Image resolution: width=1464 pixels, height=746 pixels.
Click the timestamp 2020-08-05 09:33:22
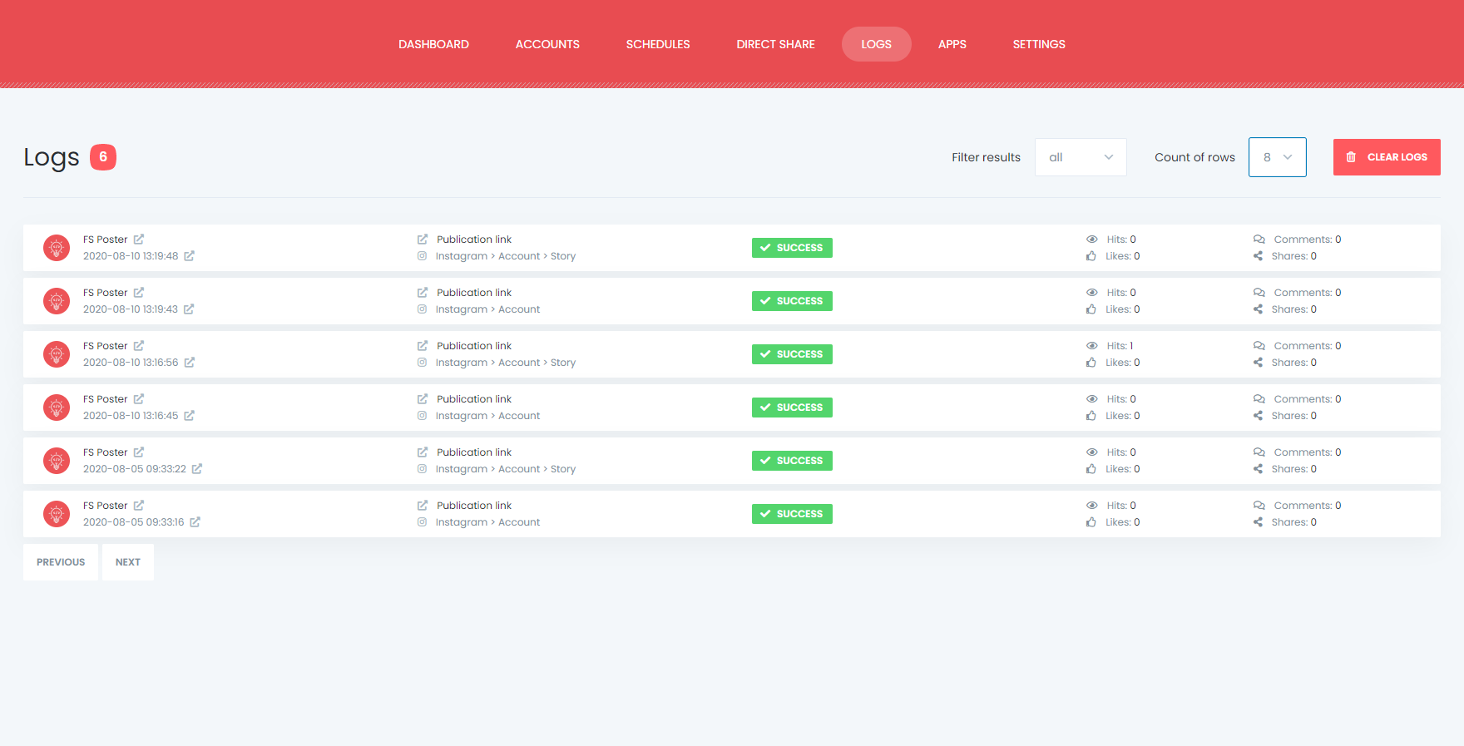135,469
